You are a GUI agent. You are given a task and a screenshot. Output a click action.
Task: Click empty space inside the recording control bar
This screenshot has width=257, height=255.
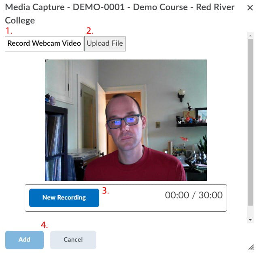point(134,198)
